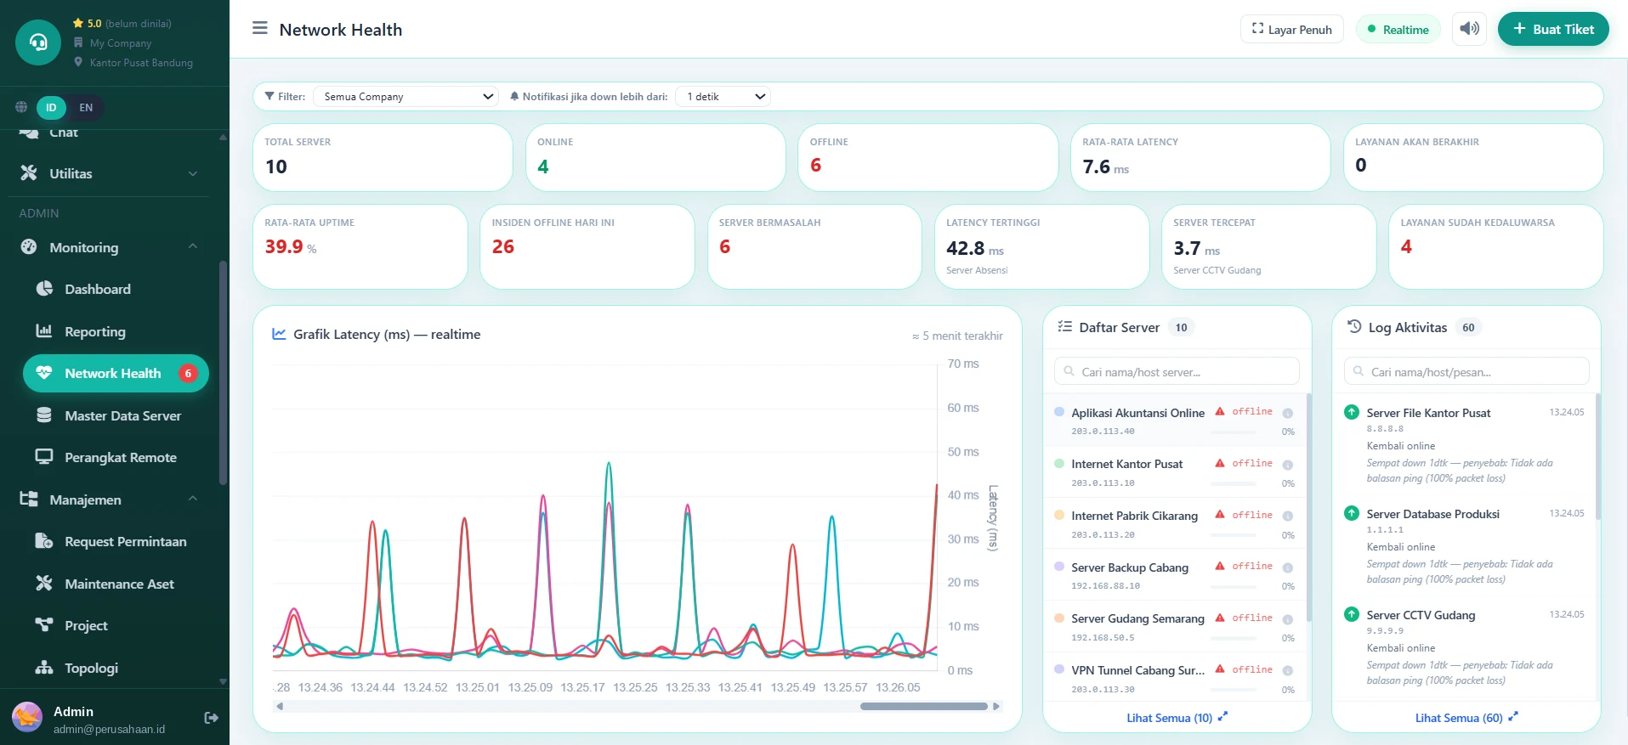
Task: Toggle sound alert speaker icon
Action: tap(1469, 29)
